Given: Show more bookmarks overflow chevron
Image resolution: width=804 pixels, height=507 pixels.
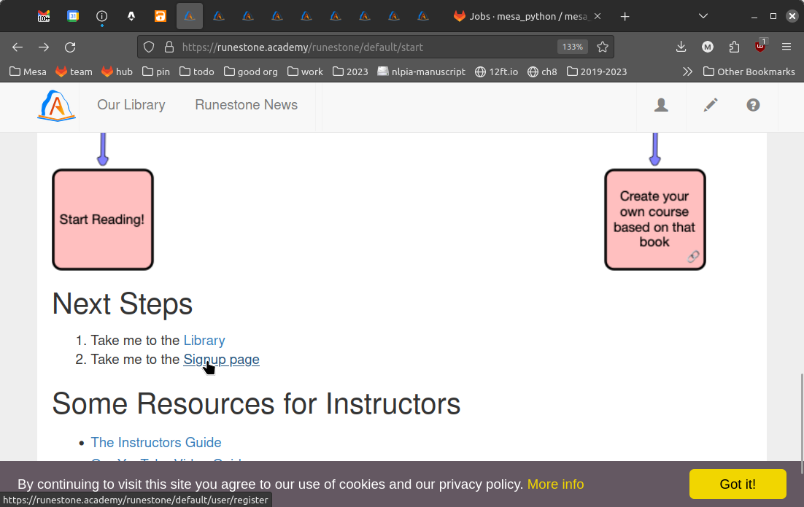Looking at the screenshot, I should coord(687,71).
